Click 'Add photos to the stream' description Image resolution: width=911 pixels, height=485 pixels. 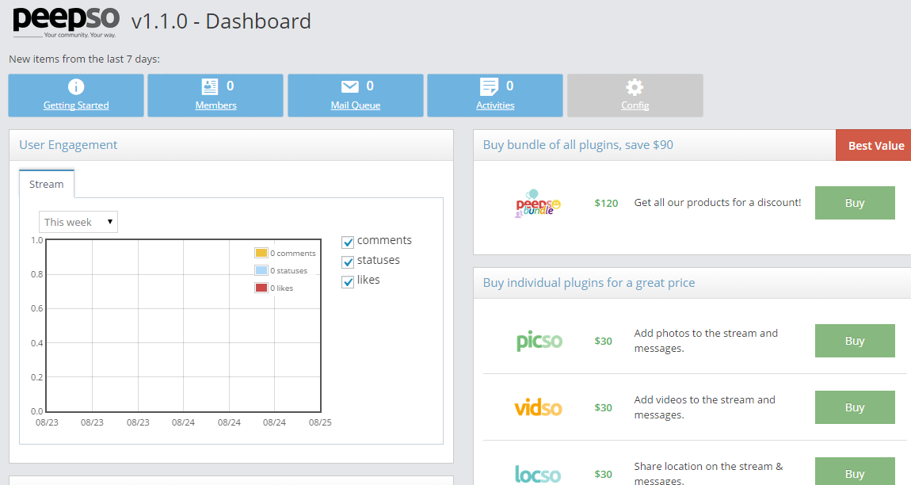[706, 341]
